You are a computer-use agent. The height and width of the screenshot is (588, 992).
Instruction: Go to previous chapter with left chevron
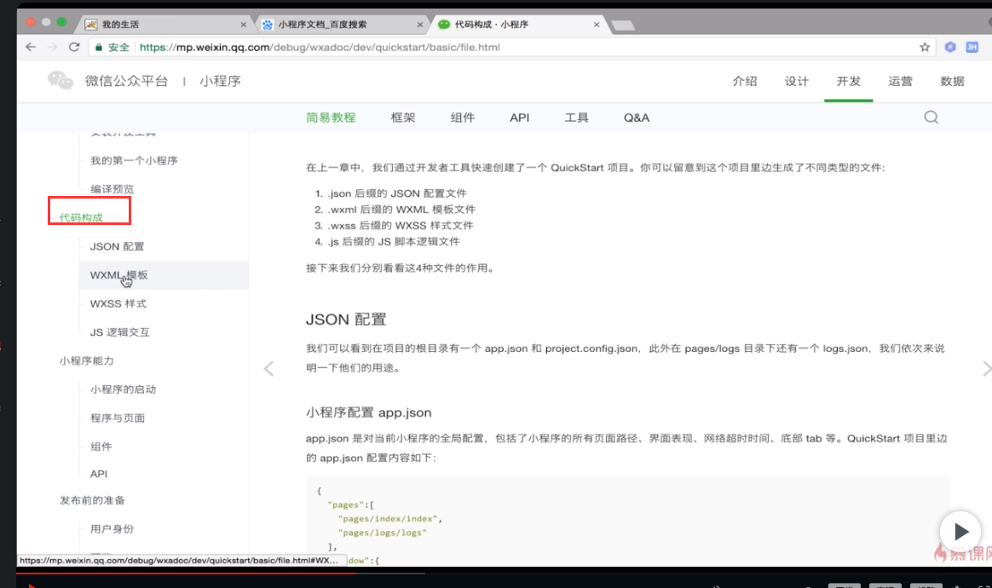(x=268, y=368)
